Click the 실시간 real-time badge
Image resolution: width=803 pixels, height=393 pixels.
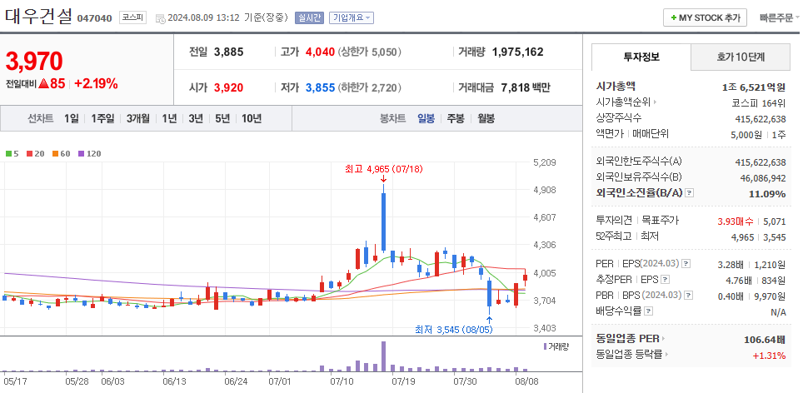click(309, 17)
